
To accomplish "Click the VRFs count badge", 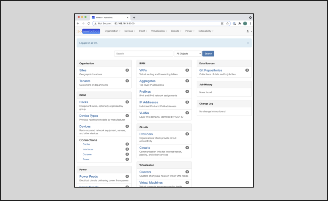I will pos(187,70).
